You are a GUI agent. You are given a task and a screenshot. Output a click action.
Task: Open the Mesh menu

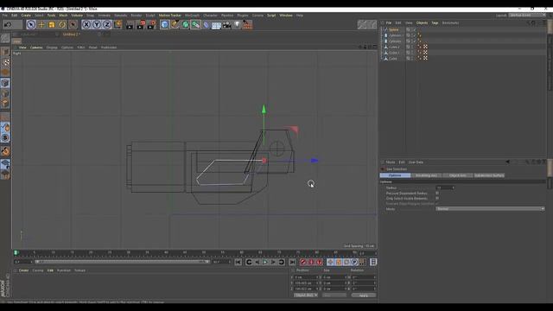[x=63, y=16]
